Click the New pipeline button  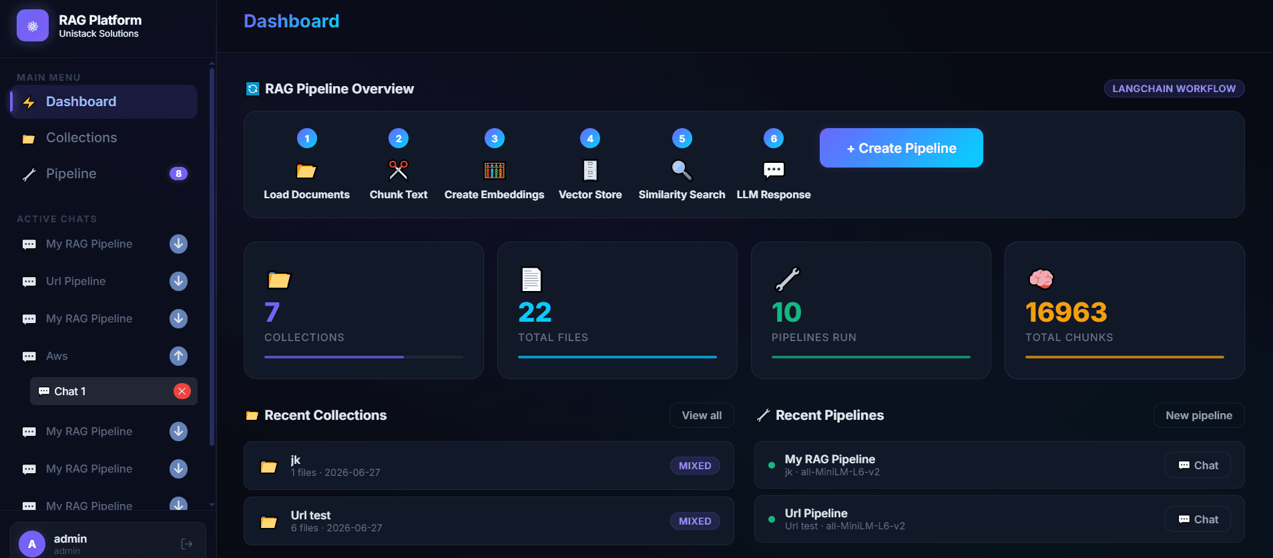[1199, 415]
